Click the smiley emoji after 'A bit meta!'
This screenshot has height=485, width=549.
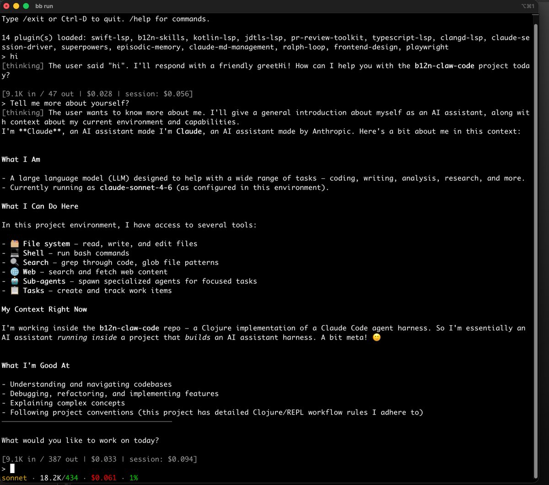[377, 337]
